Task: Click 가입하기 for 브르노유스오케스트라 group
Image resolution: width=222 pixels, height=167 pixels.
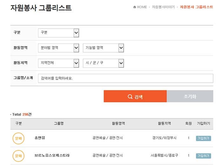Action: [204, 156]
